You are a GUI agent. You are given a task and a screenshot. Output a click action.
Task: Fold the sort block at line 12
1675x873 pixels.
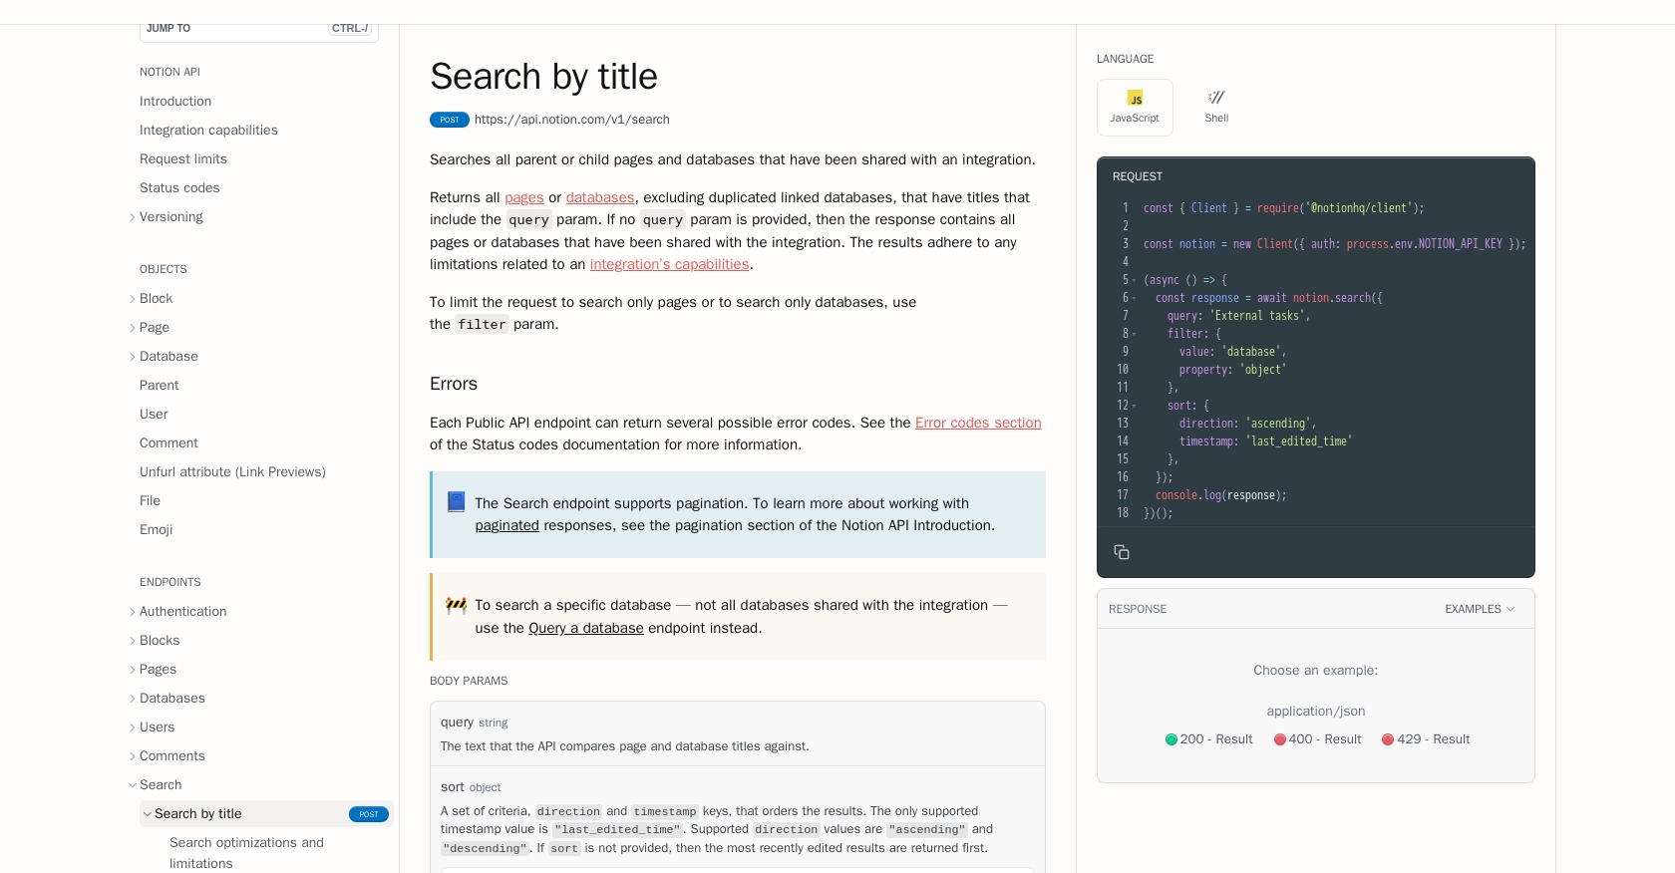(x=1134, y=407)
